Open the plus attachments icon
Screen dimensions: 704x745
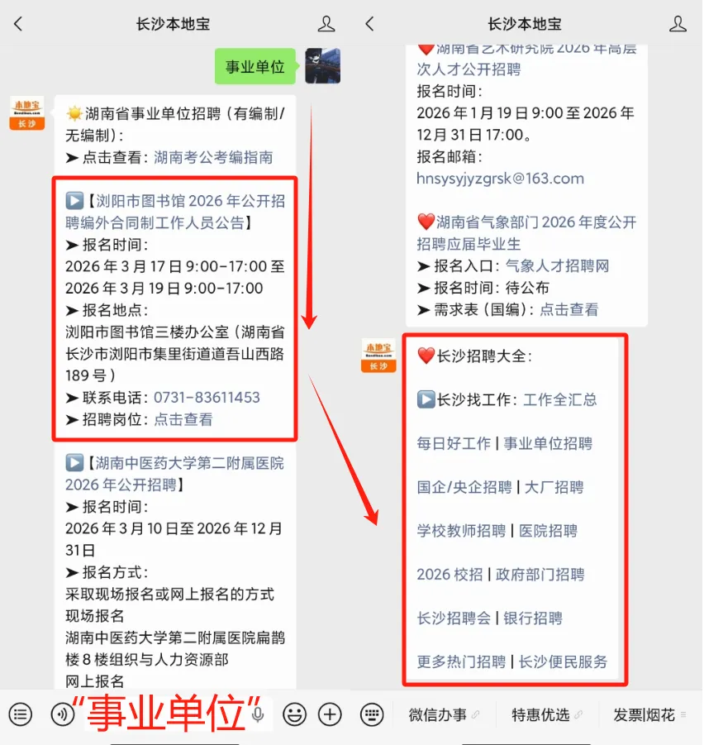point(330,714)
